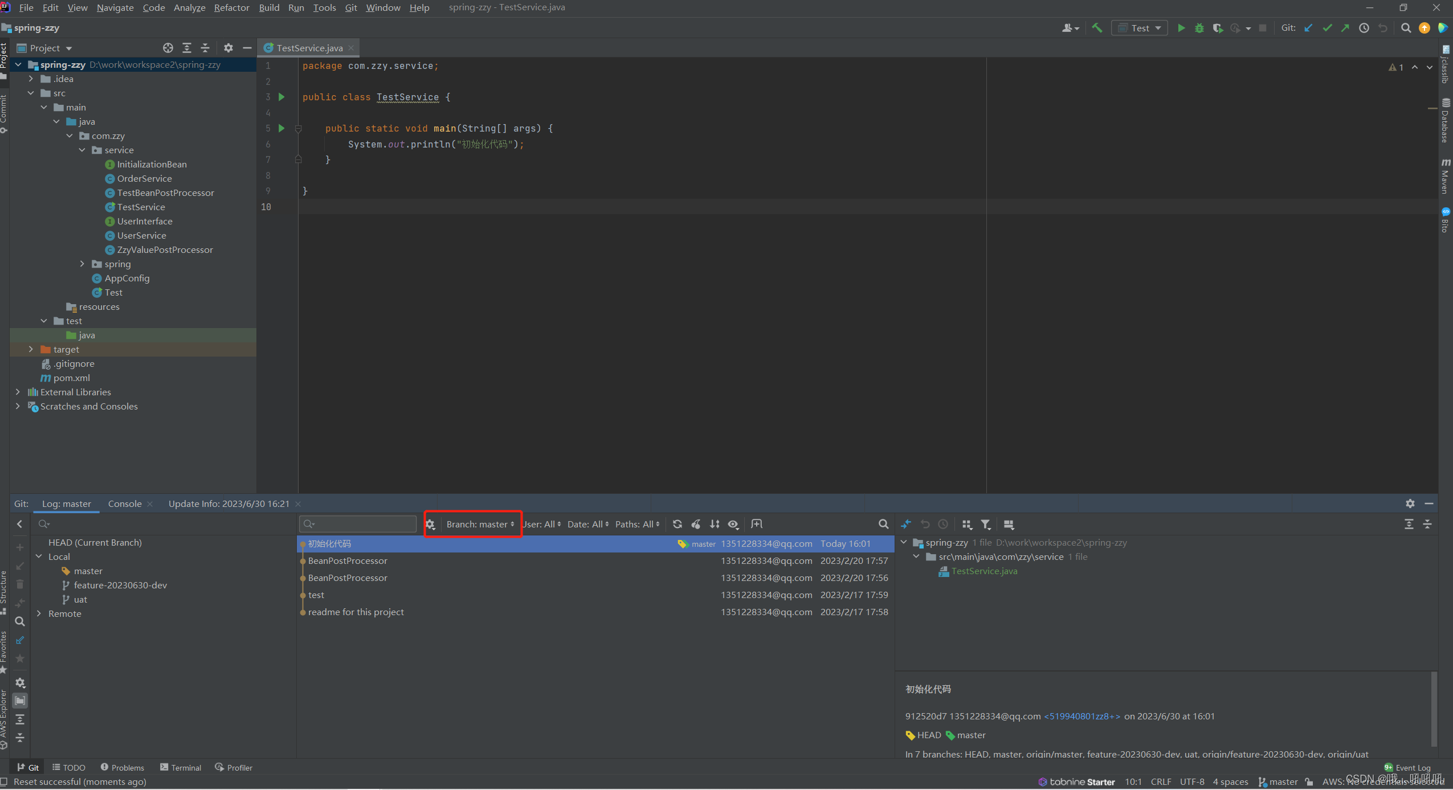Open filter options in the changes pane
The height and width of the screenshot is (790, 1453).
[986, 525]
